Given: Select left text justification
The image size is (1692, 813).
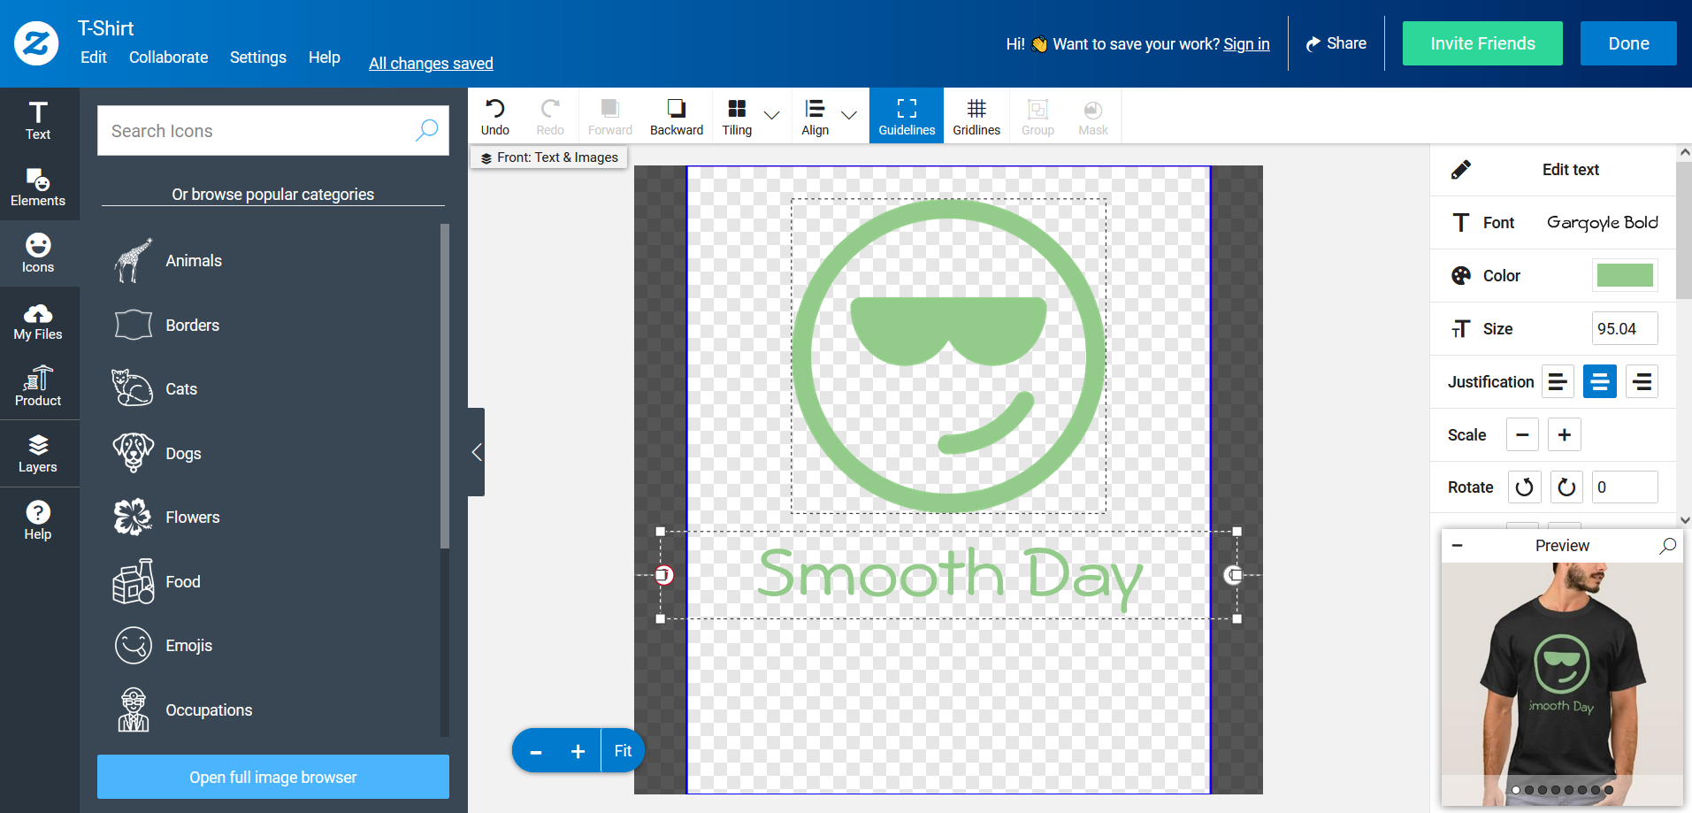Looking at the screenshot, I should (x=1557, y=382).
